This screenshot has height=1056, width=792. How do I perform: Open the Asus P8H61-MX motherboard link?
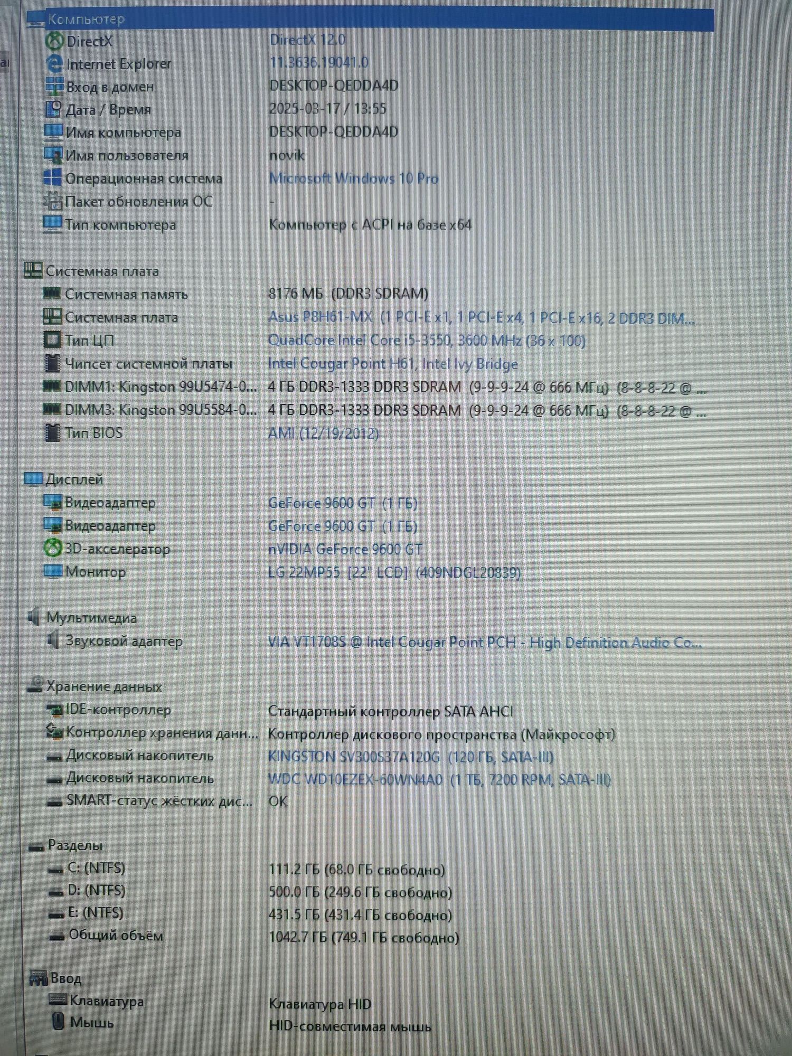(482, 317)
